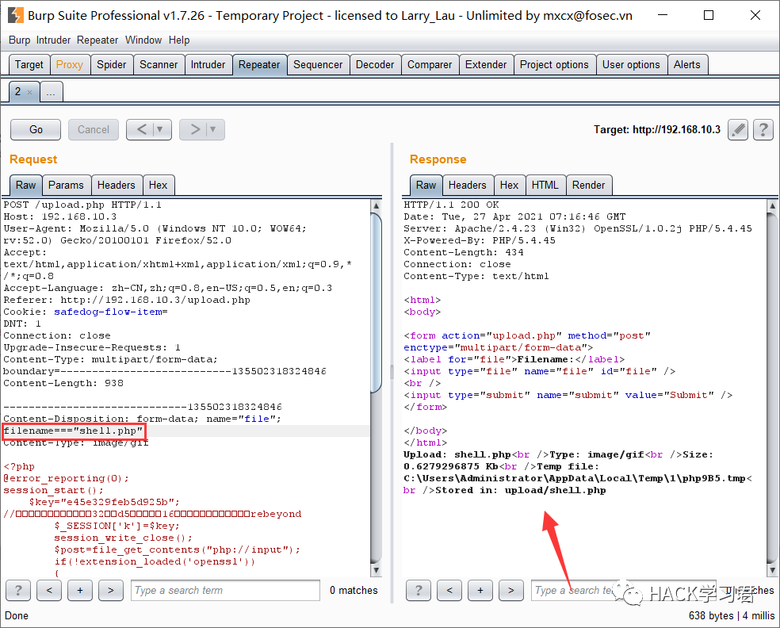The width and height of the screenshot is (780, 628).
Task: Open the Alerts tab
Action: click(x=687, y=65)
